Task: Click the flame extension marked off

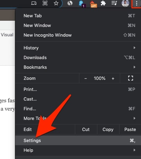Action: (93, 4)
